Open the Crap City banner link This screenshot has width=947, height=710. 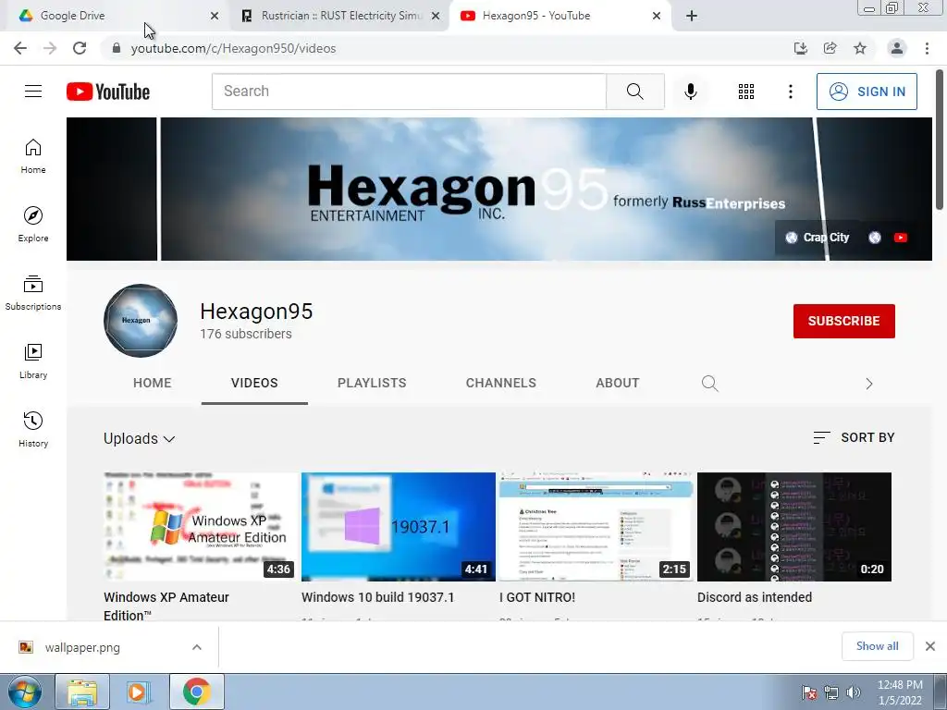click(818, 238)
